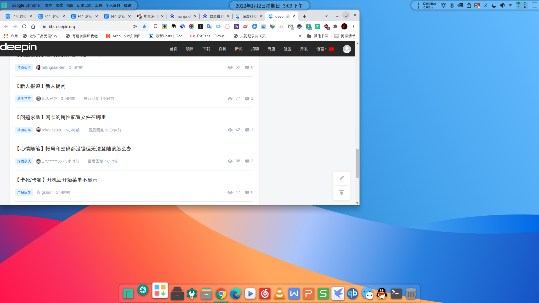Click the pink cat extension icon
Image resolution: width=539 pixels, height=303 pixels.
(x=228, y=26)
